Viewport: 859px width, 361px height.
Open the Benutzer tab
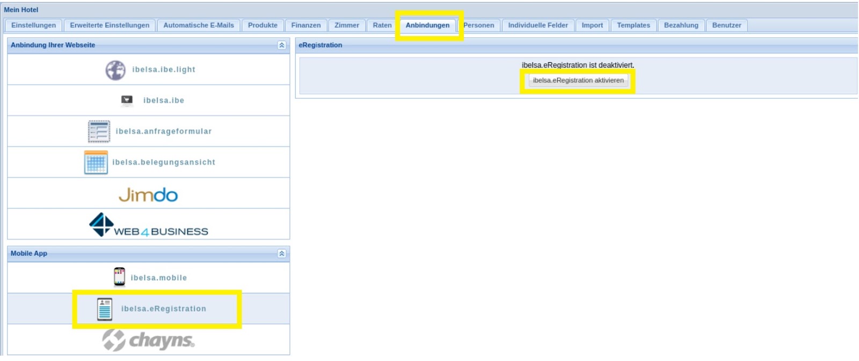(726, 25)
